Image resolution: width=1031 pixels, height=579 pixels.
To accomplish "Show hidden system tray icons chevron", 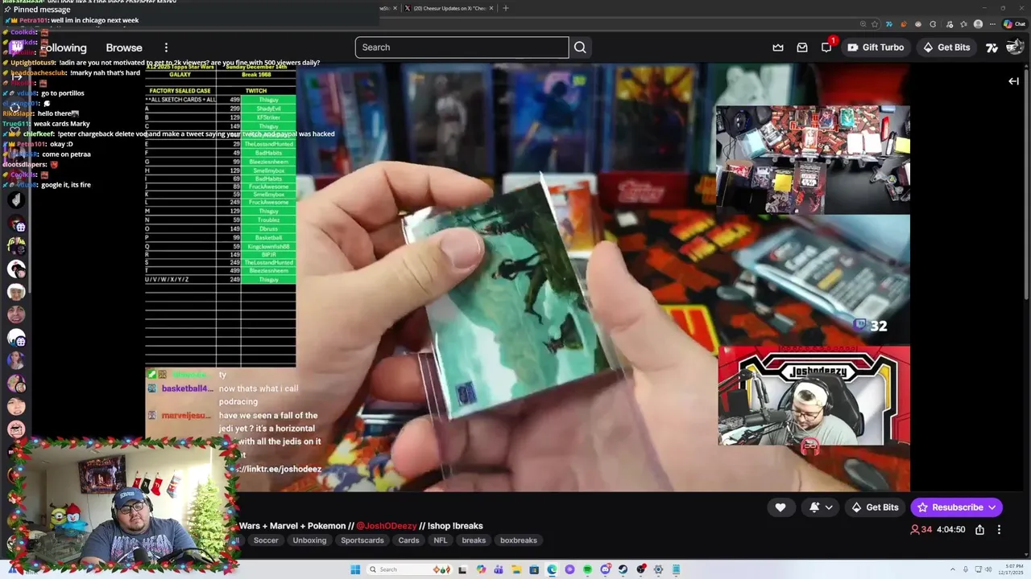I will [x=953, y=569].
